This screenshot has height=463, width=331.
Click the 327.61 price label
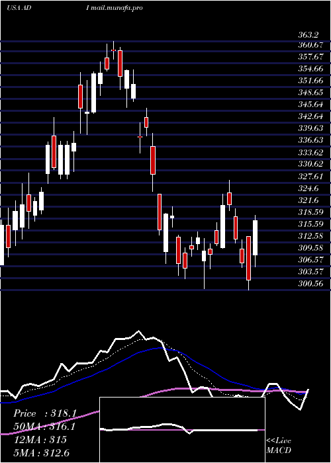(310, 177)
